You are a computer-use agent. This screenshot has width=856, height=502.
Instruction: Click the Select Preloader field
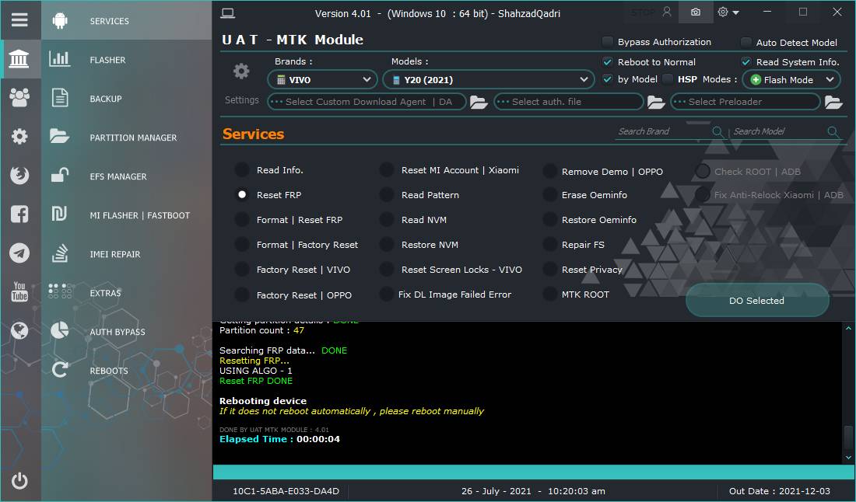pos(745,102)
